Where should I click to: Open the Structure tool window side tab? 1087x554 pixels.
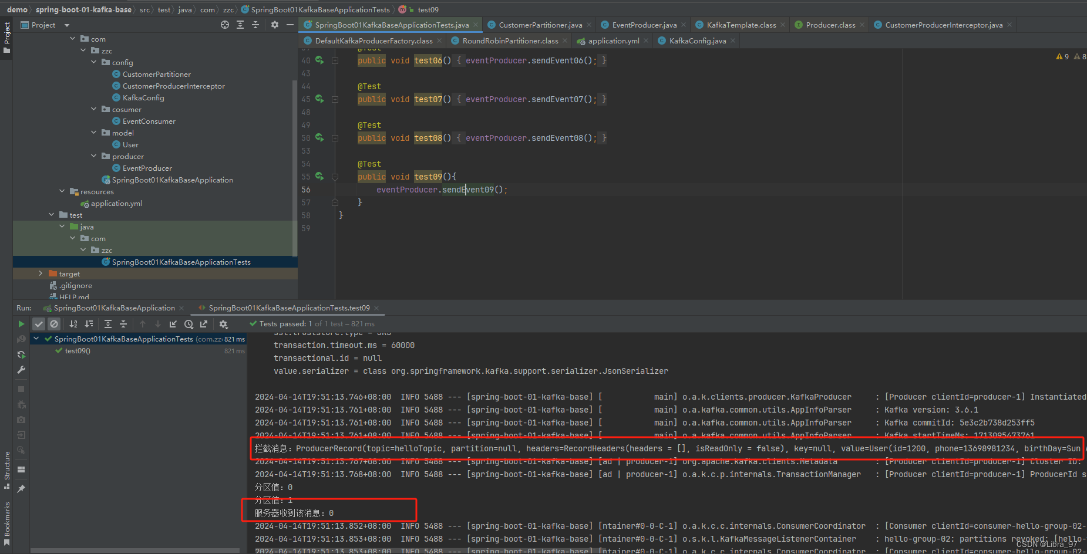(x=6, y=469)
